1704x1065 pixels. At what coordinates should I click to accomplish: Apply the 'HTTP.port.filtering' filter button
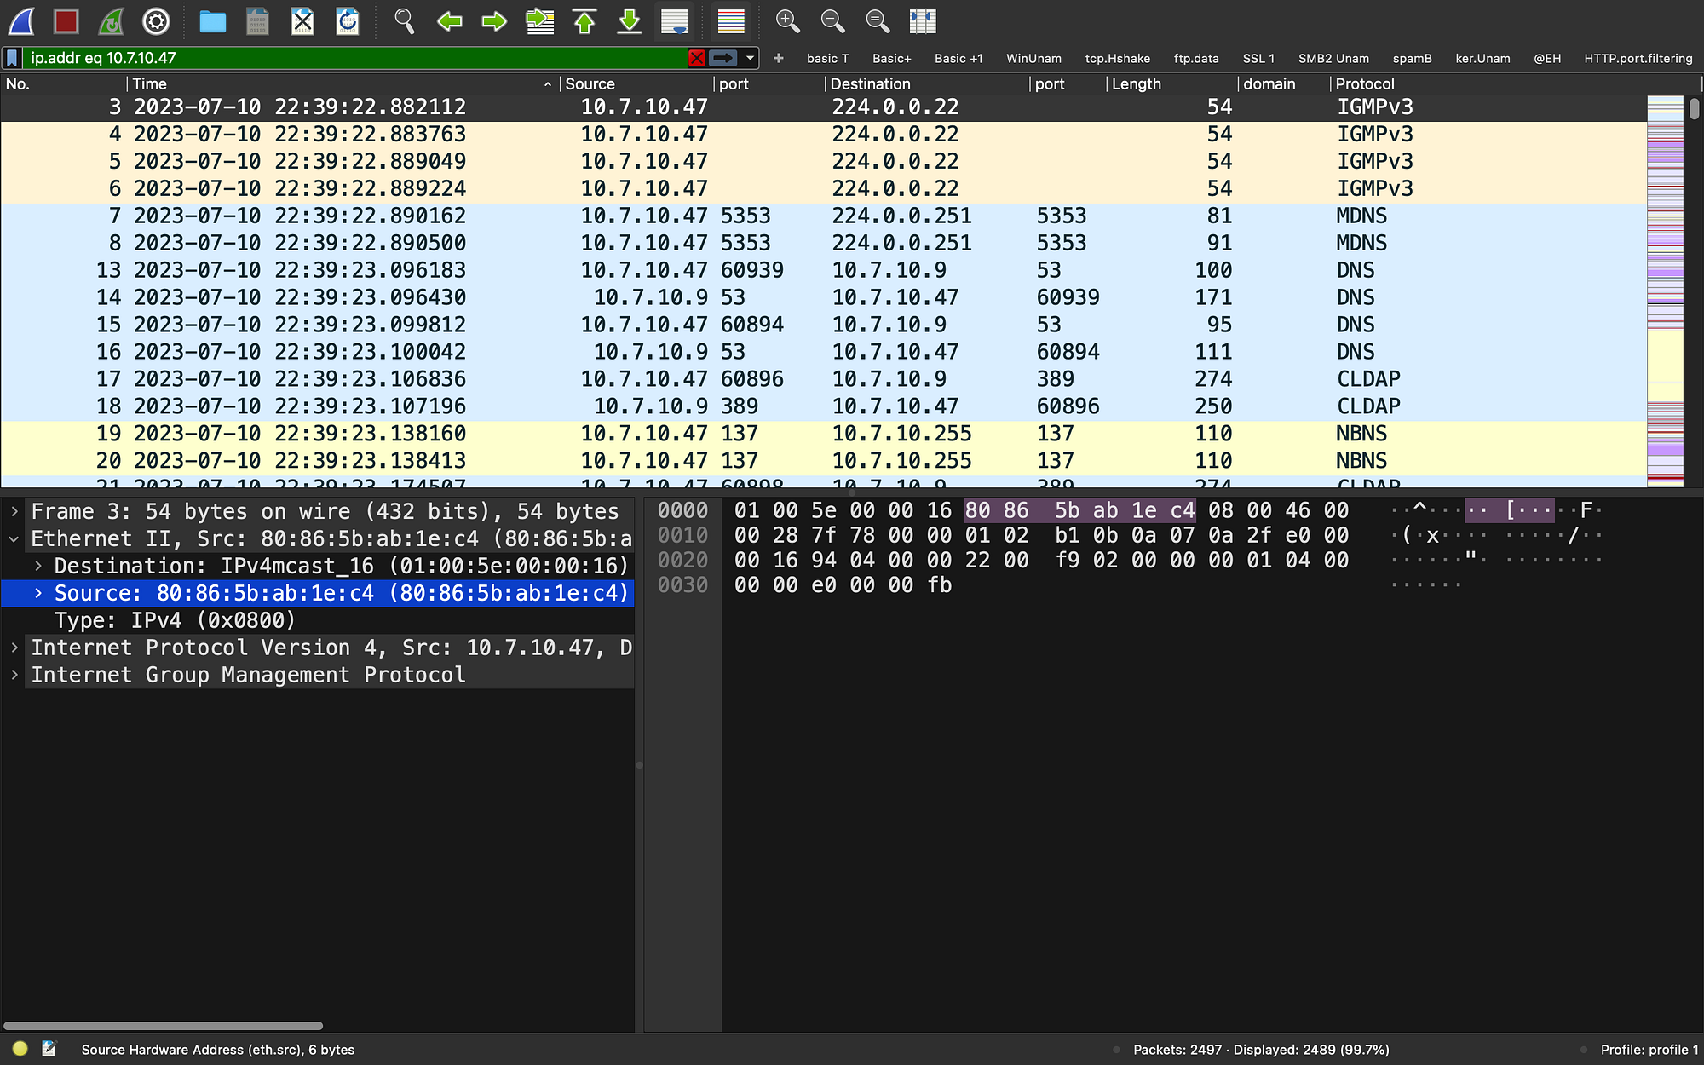point(1638,58)
